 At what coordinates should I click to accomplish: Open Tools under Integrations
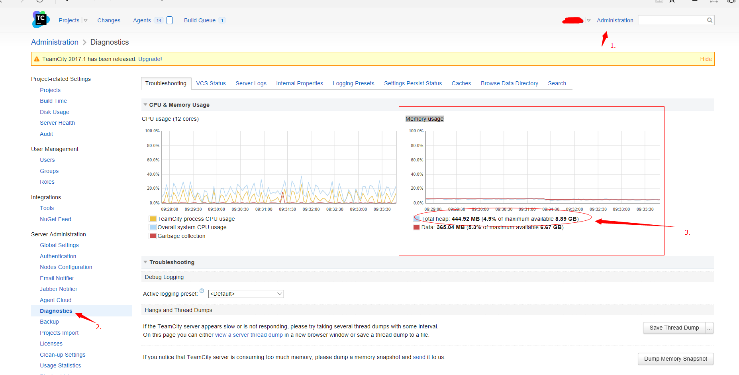(x=47, y=208)
